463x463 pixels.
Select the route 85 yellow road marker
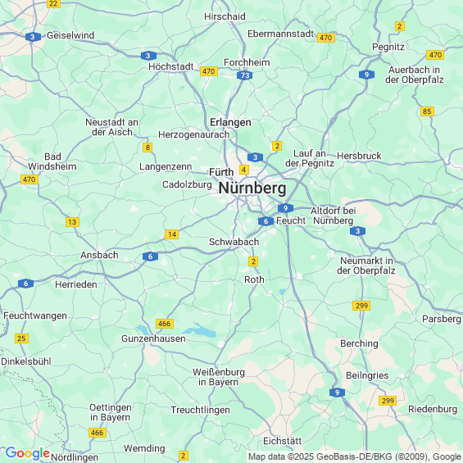pyautogui.click(x=427, y=111)
